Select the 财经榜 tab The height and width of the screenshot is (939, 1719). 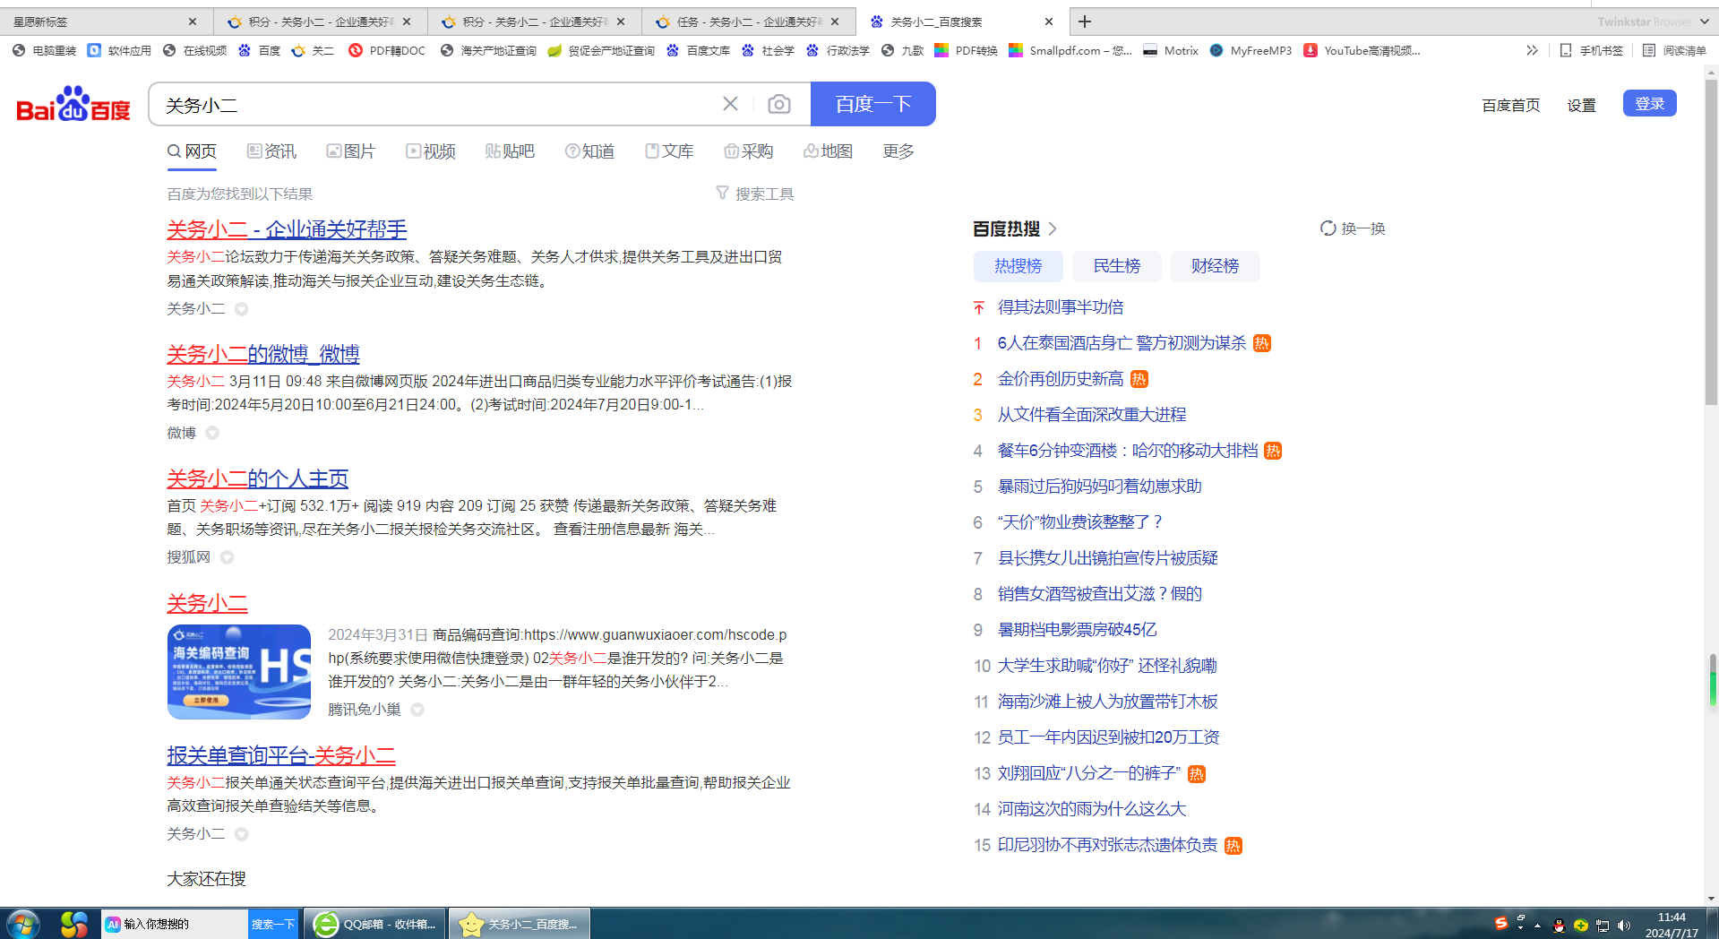pos(1215,266)
